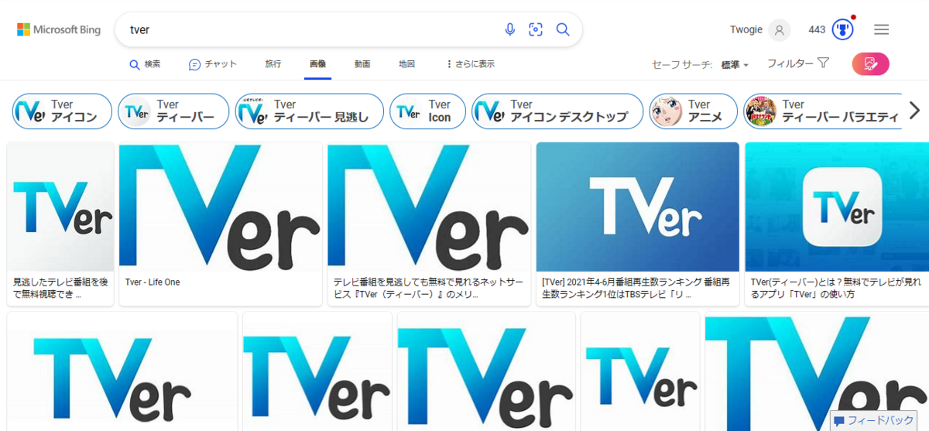Click the Tver - Life One caption
929x431 pixels.
153,282
